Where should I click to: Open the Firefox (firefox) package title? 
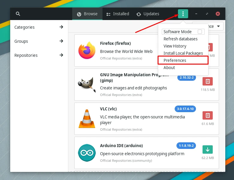point(115,43)
